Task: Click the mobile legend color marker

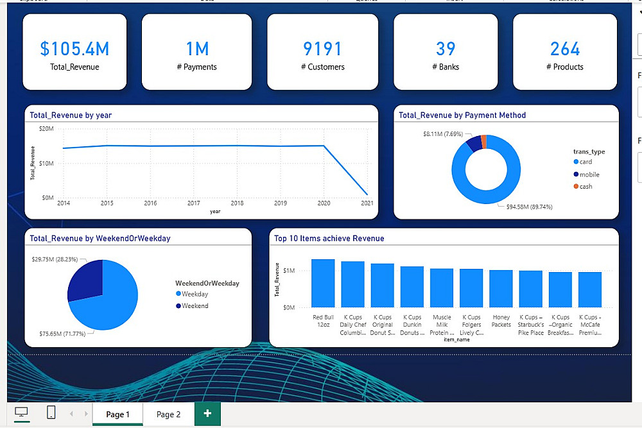Action: (x=576, y=175)
